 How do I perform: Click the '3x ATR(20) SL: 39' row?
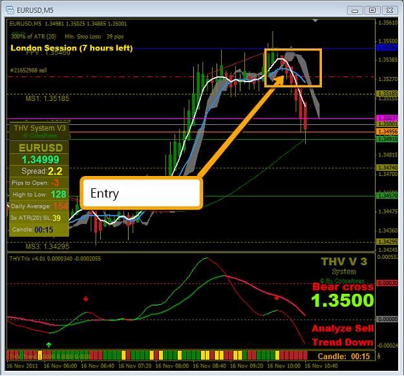coord(39,218)
